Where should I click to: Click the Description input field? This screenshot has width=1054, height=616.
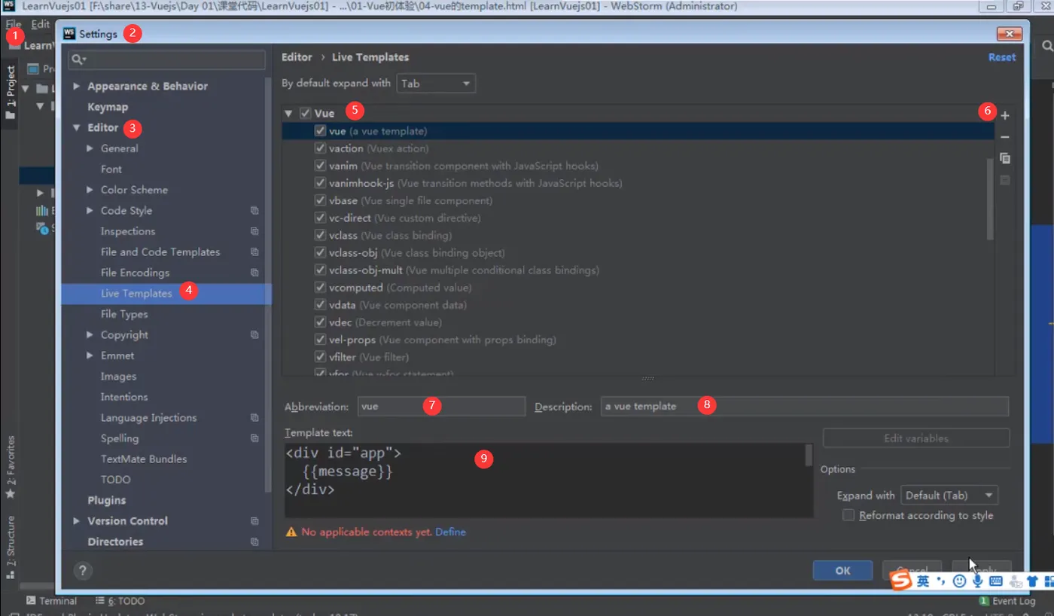tap(804, 407)
